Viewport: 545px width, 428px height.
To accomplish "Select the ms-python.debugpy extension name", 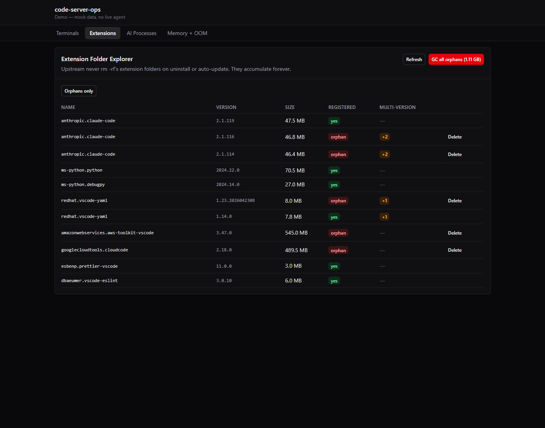I will point(83,184).
